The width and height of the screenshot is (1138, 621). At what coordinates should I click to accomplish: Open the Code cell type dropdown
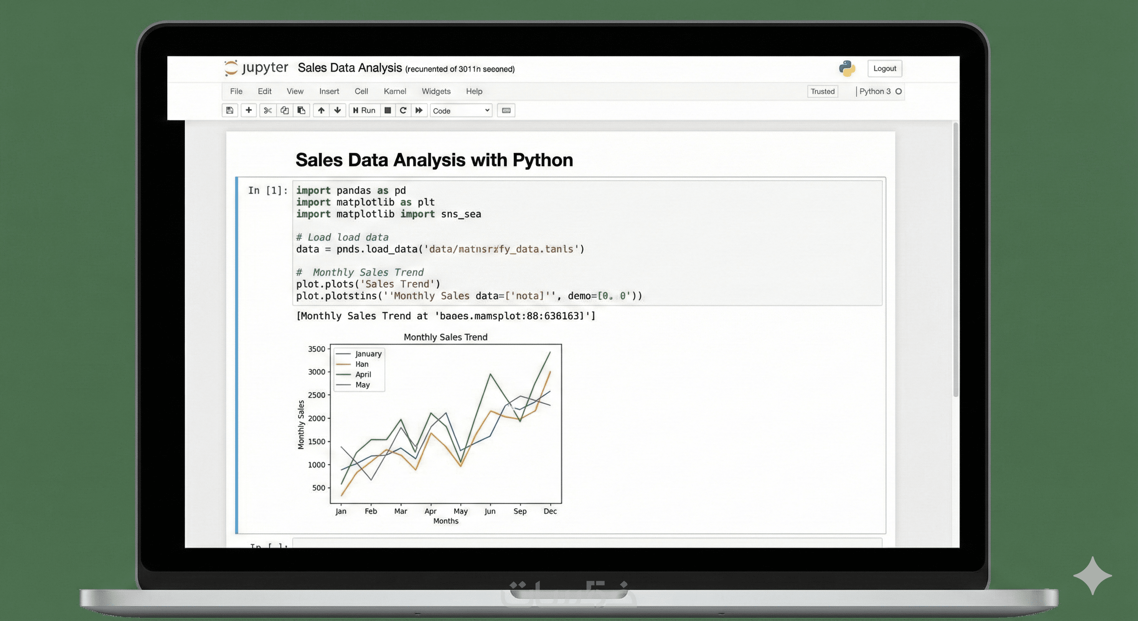click(461, 110)
